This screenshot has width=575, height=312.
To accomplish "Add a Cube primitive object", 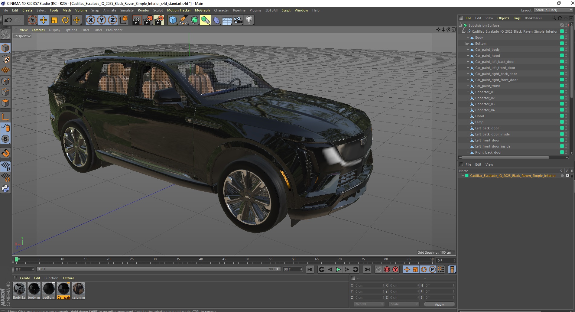I will (x=173, y=20).
